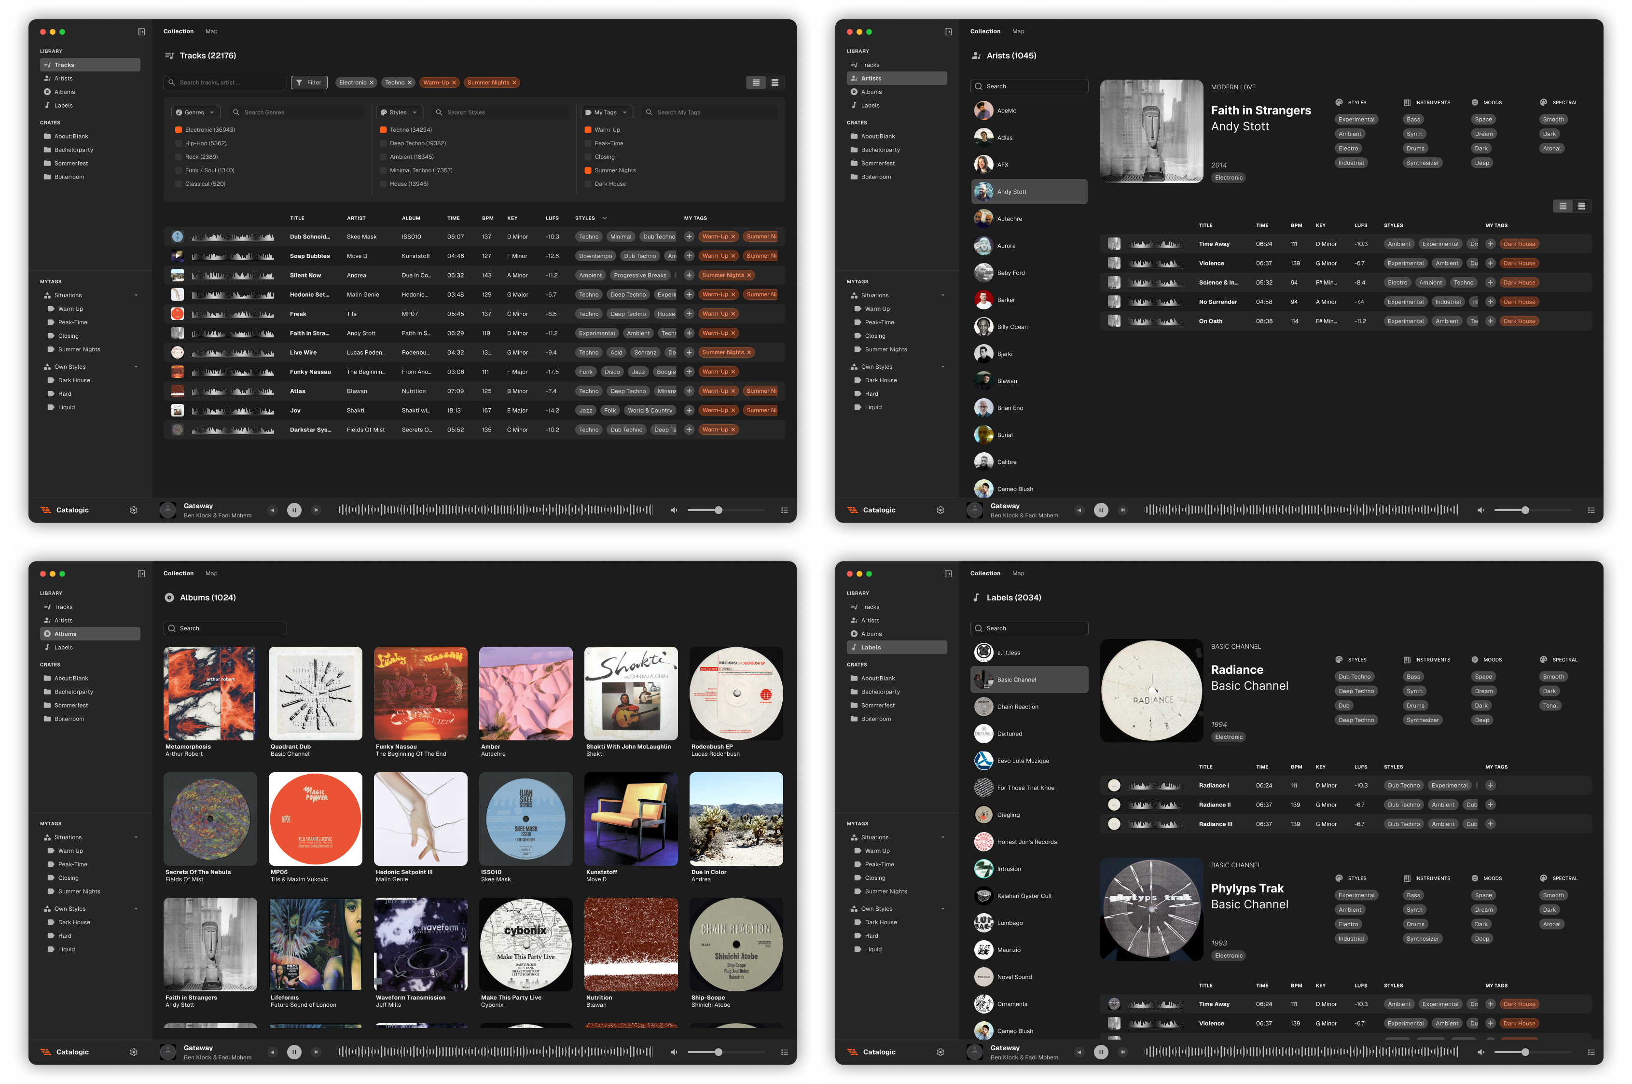Seek in playback waveform, Albums window

point(495,1052)
